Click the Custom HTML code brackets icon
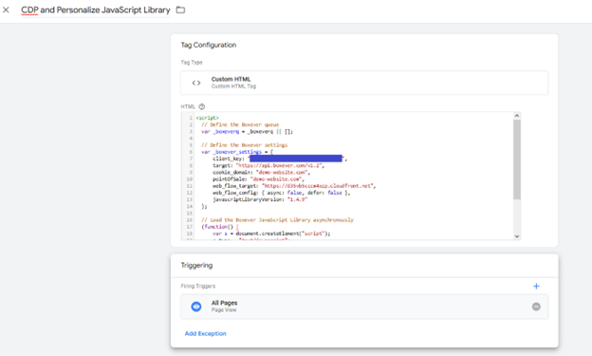592x356 pixels. (x=196, y=83)
